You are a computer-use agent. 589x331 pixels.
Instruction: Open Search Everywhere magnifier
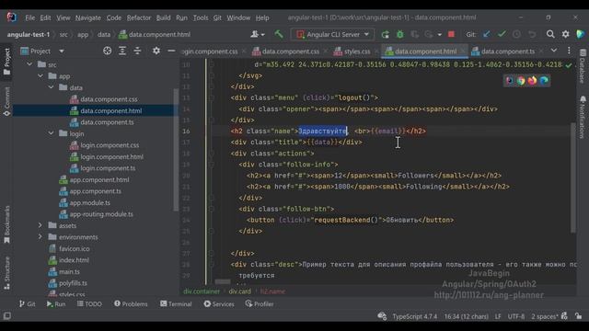point(550,34)
